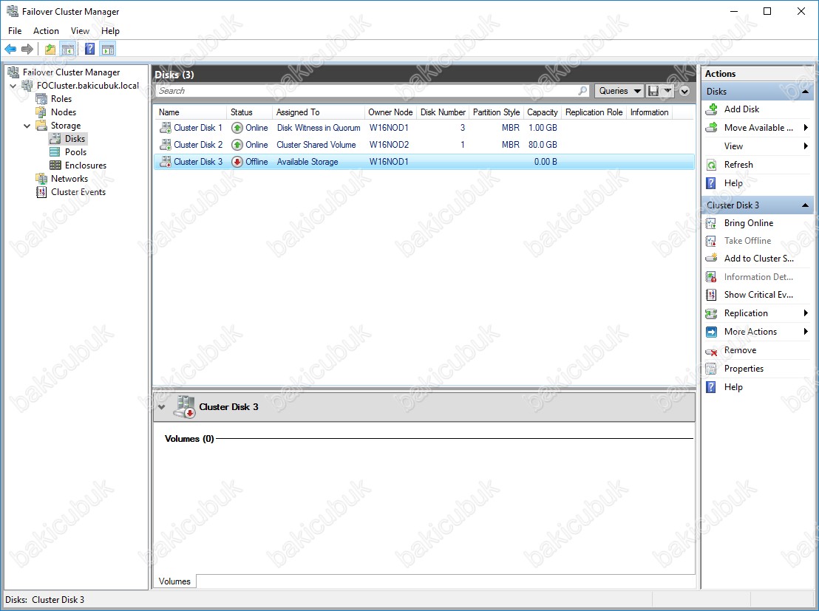Click inside the disks Search field
Viewport: 819px width, 611px height.
point(366,91)
